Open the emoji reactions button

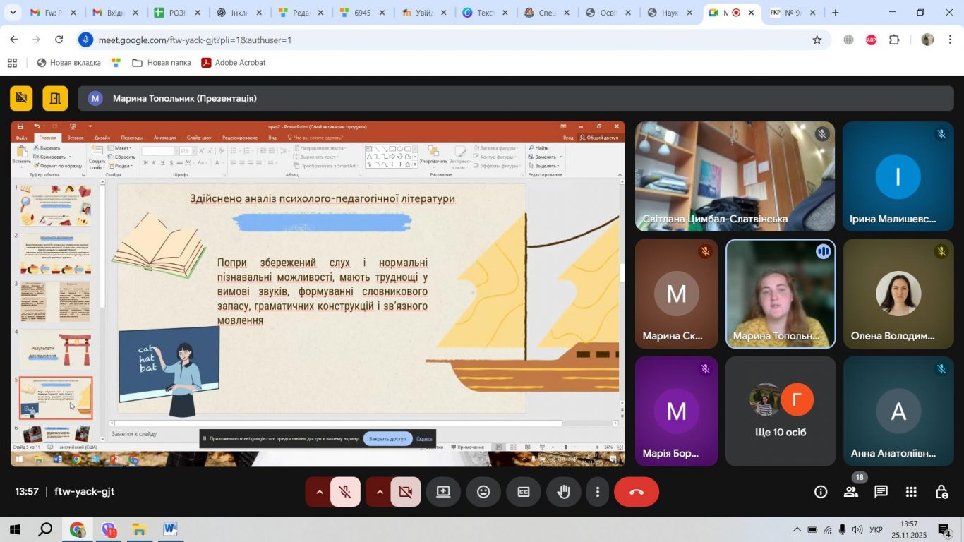pyautogui.click(x=483, y=492)
